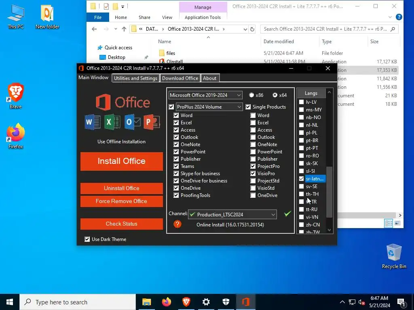Check the pt-BR language box

(301, 140)
